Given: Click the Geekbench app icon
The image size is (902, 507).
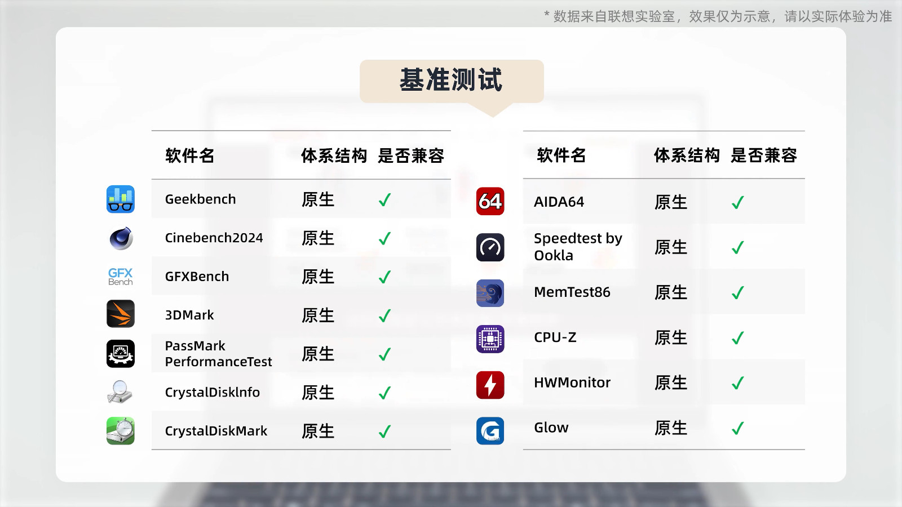Looking at the screenshot, I should tap(121, 199).
